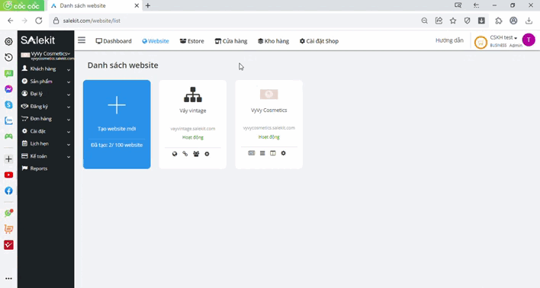Open the browser profile account icon
The height and width of the screenshot is (288, 540).
coord(513,21)
